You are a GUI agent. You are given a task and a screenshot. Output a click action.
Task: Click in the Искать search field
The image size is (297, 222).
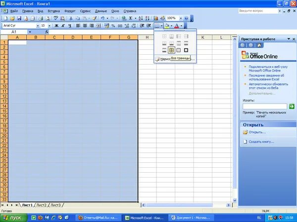pos(265,106)
